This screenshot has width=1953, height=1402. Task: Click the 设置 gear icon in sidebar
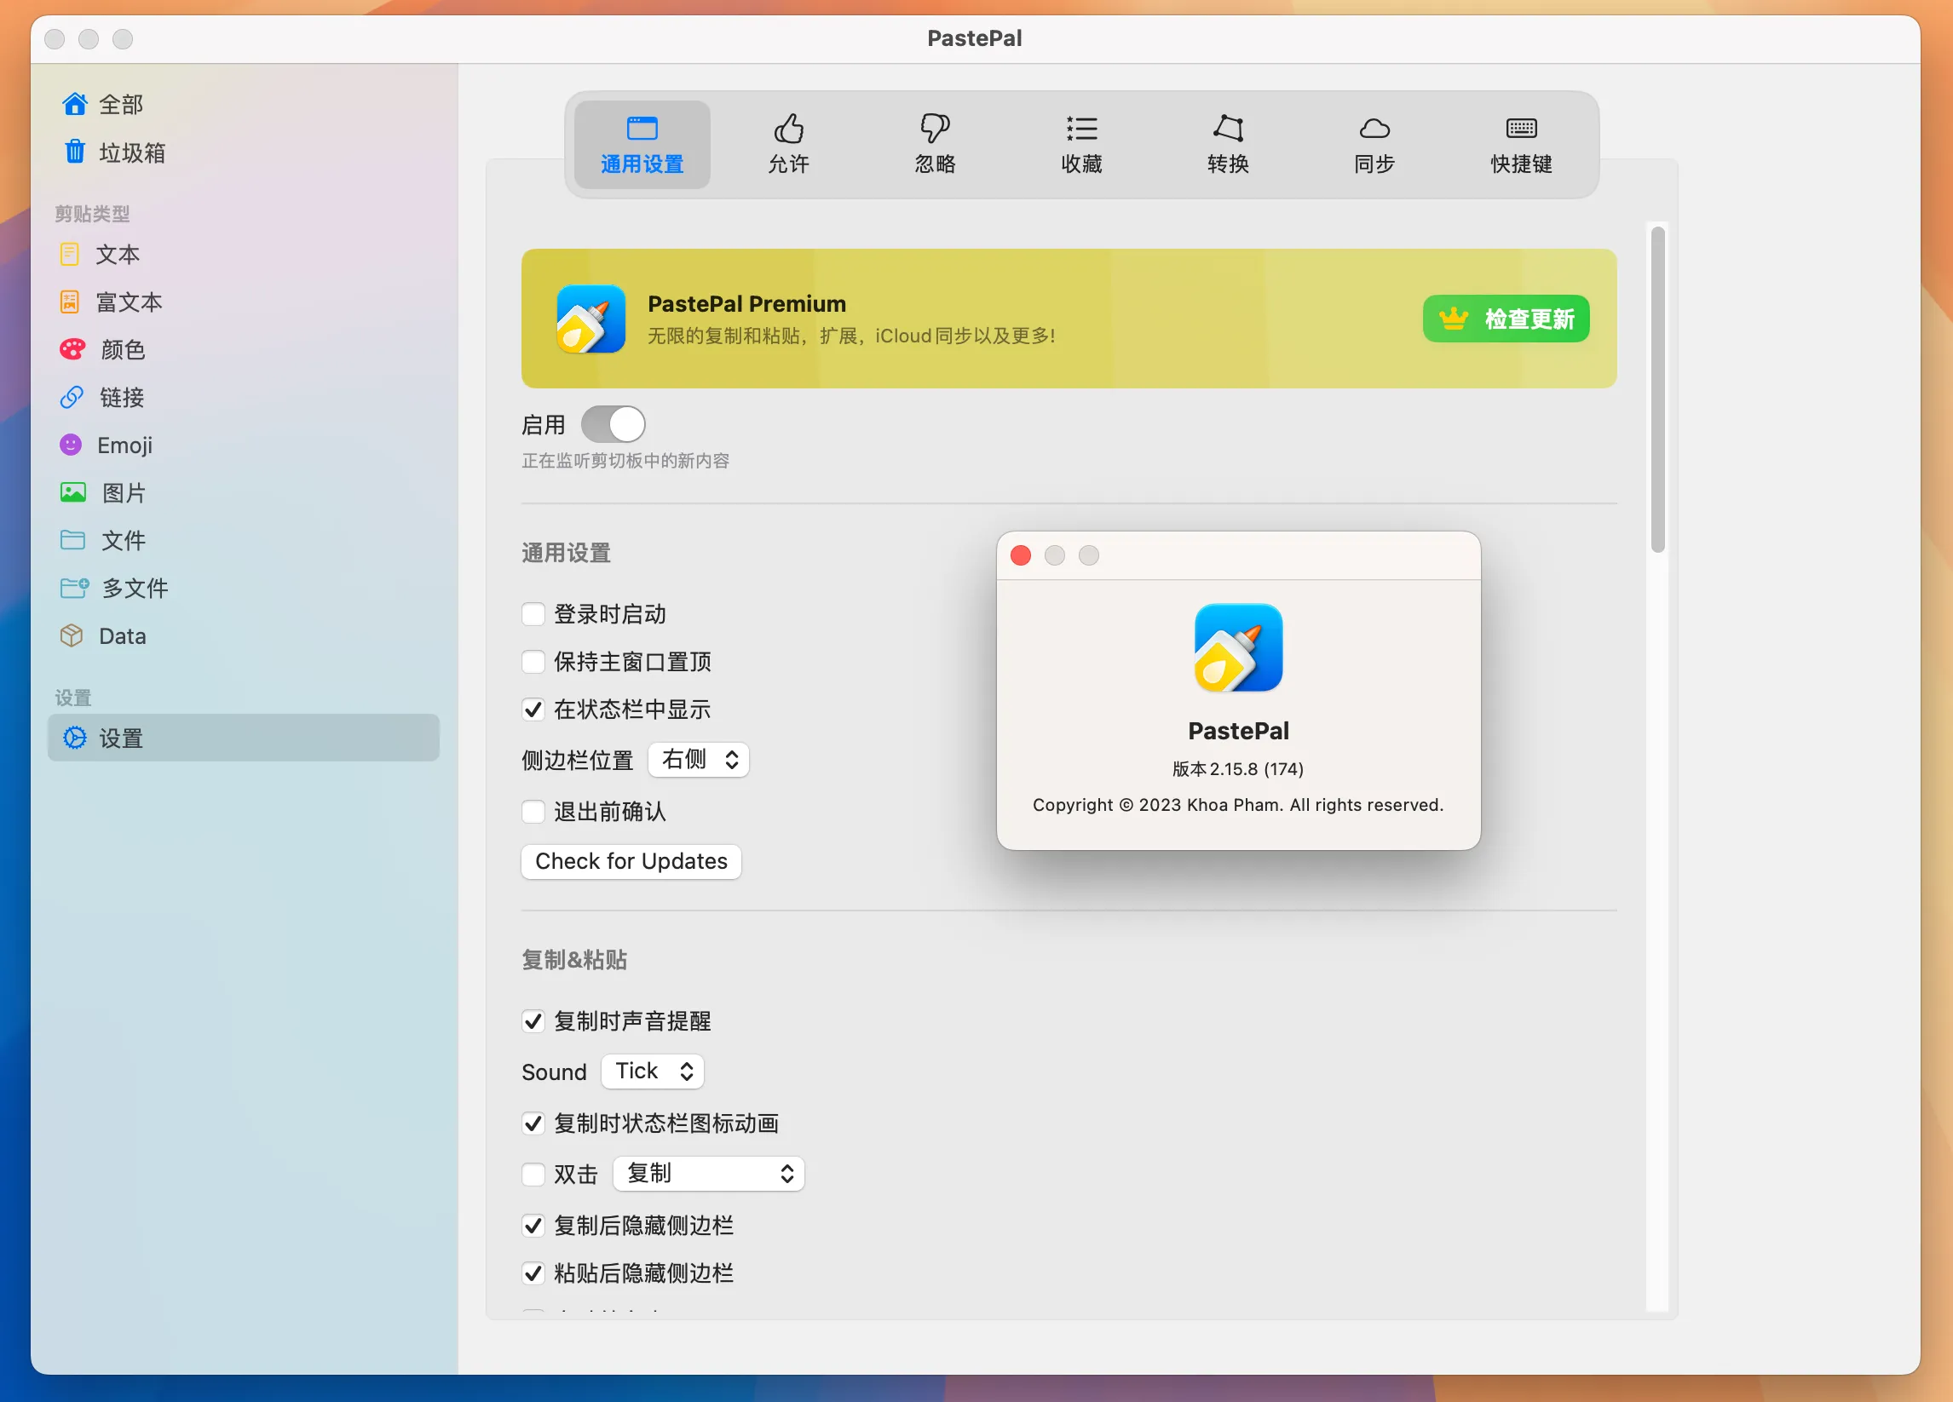click(x=75, y=738)
